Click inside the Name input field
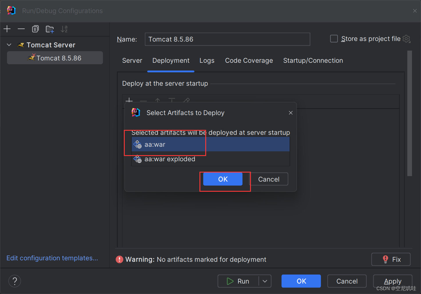 point(227,39)
